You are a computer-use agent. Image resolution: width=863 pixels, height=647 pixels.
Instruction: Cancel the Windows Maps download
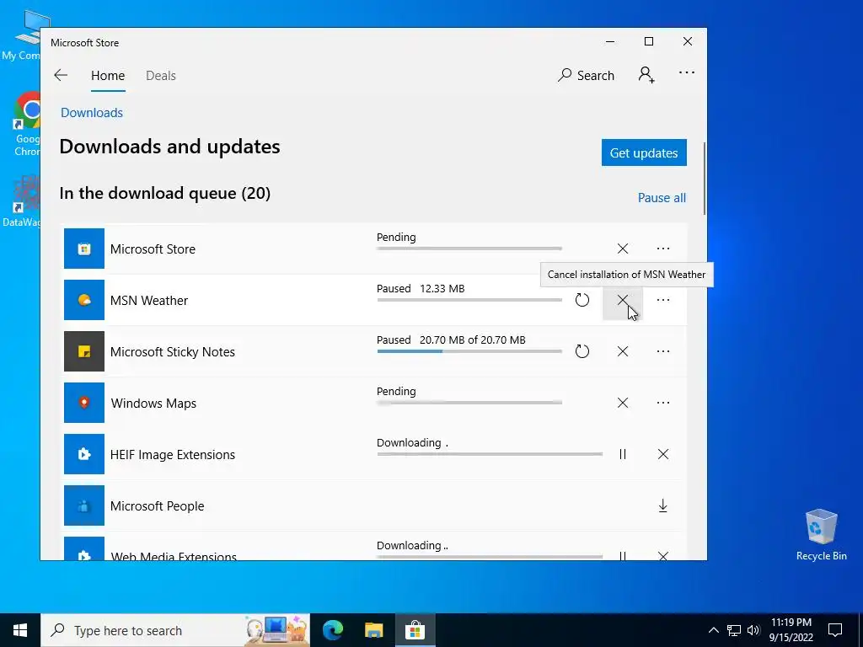point(623,403)
